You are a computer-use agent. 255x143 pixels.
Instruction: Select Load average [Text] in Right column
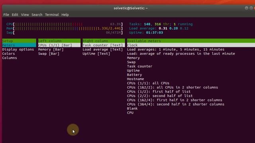[x=103, y=49]
